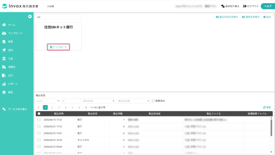This screenshot has width=275, height=155.
Task: Go to page 4
Action: (x=66, y=107)
